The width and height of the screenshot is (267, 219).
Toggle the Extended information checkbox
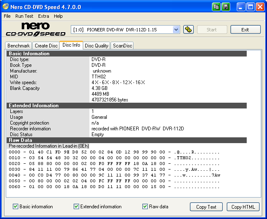pyautogui.click(x=77, y=207)
